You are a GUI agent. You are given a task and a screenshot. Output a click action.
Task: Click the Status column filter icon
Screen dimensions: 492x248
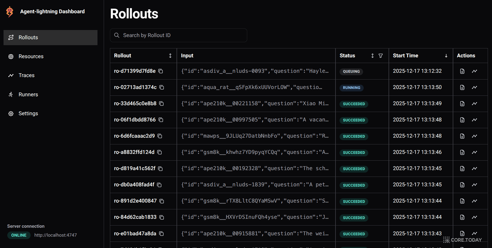click(x=381, y=56)
